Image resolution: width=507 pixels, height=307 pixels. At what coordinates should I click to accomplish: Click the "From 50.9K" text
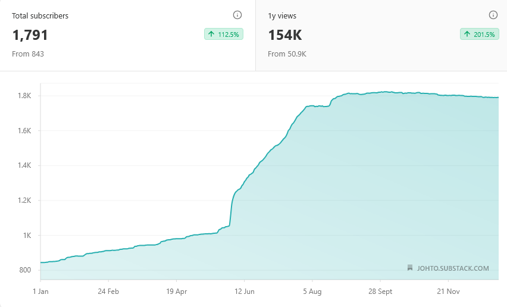click(287, 54)
